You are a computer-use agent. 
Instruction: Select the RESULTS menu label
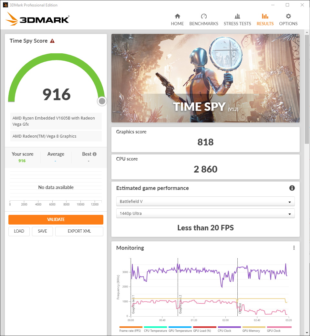(x=265, y=24)
